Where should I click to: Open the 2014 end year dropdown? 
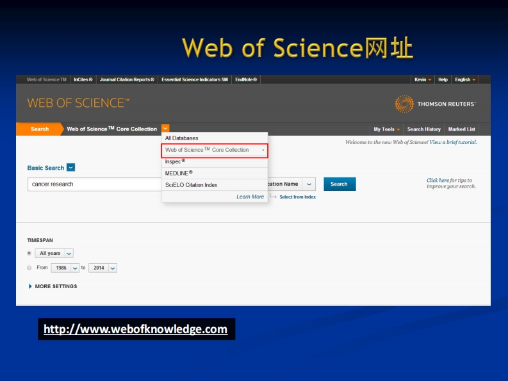click(x=102, y=268)
